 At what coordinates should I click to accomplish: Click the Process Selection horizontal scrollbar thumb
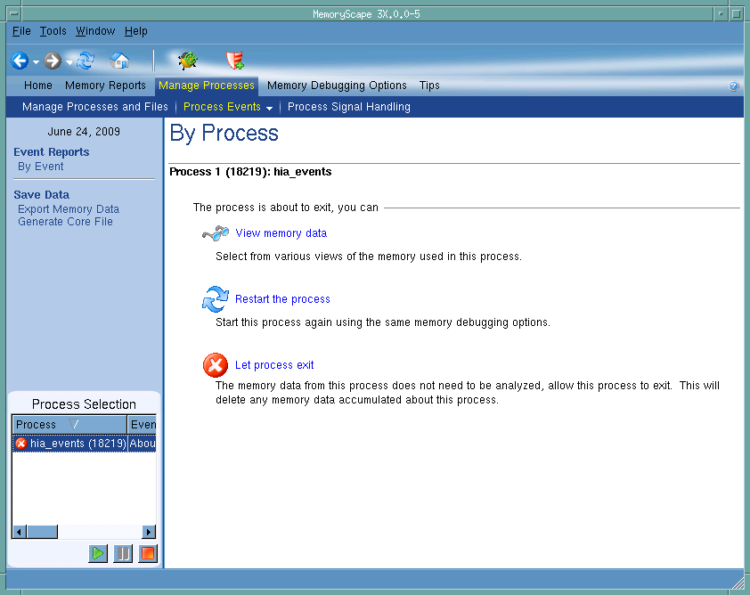pyautogui.click(x=41, y=532)
